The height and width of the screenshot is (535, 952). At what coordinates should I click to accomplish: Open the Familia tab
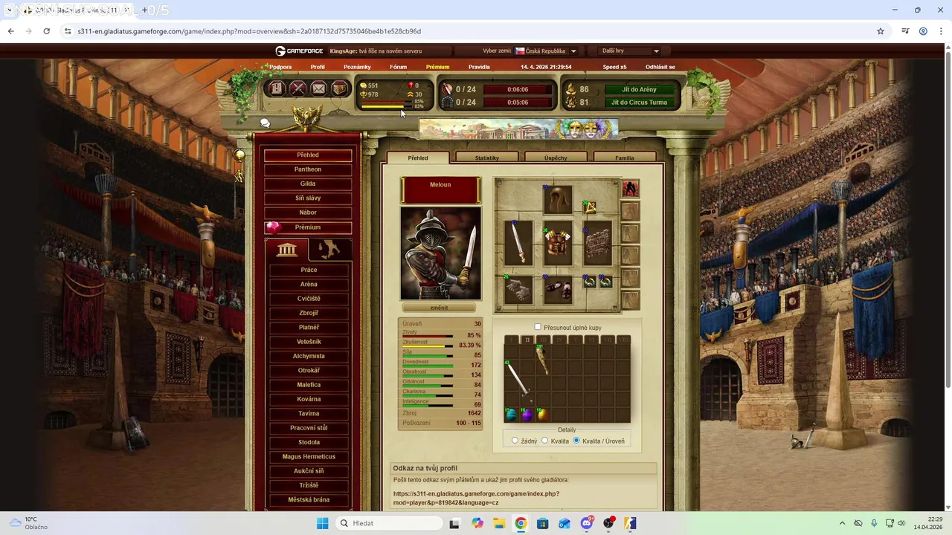pos(625,158)
